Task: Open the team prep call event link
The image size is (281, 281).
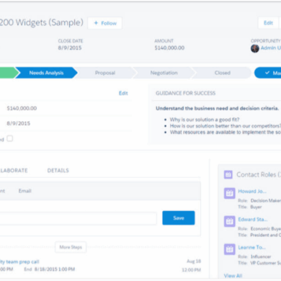Action: click(x=19, y=262)
